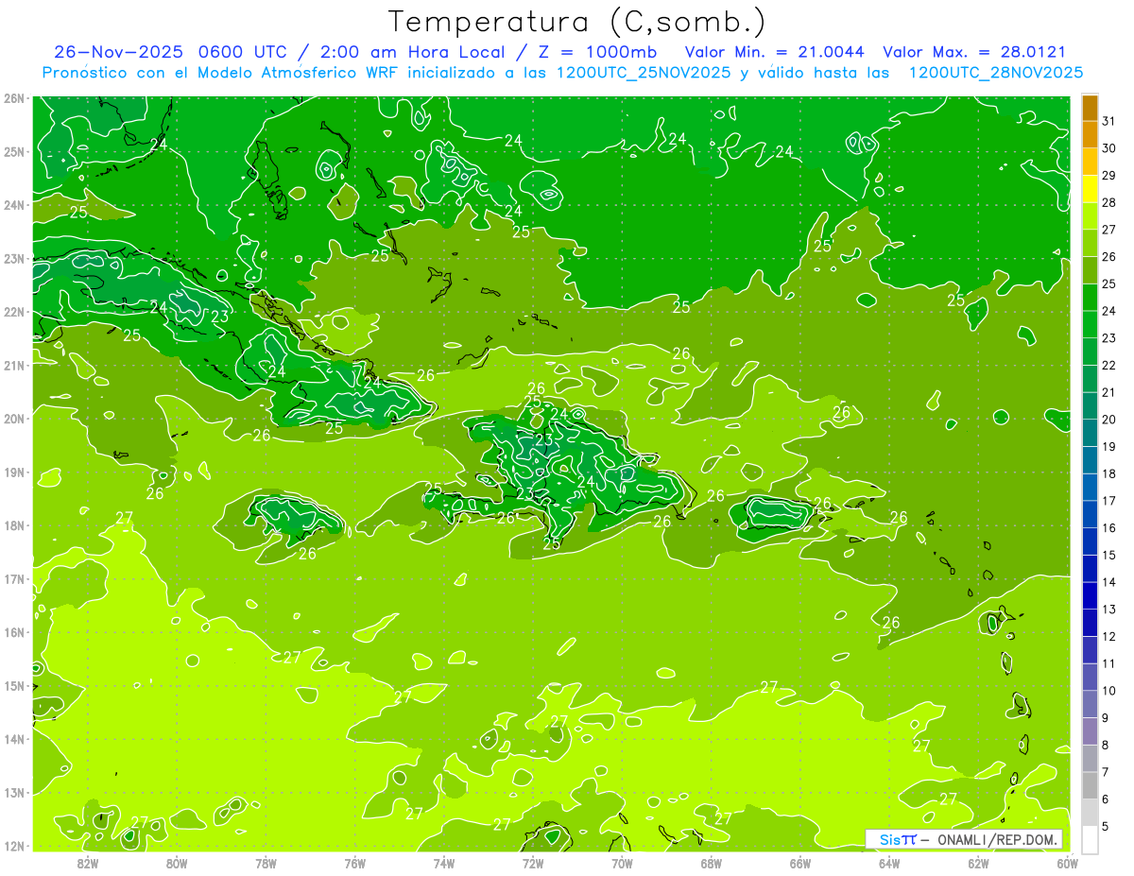Click the yellow legend swatch between 28 and 29
This screenshot has width=1134, height=876.
point(1090,189)
